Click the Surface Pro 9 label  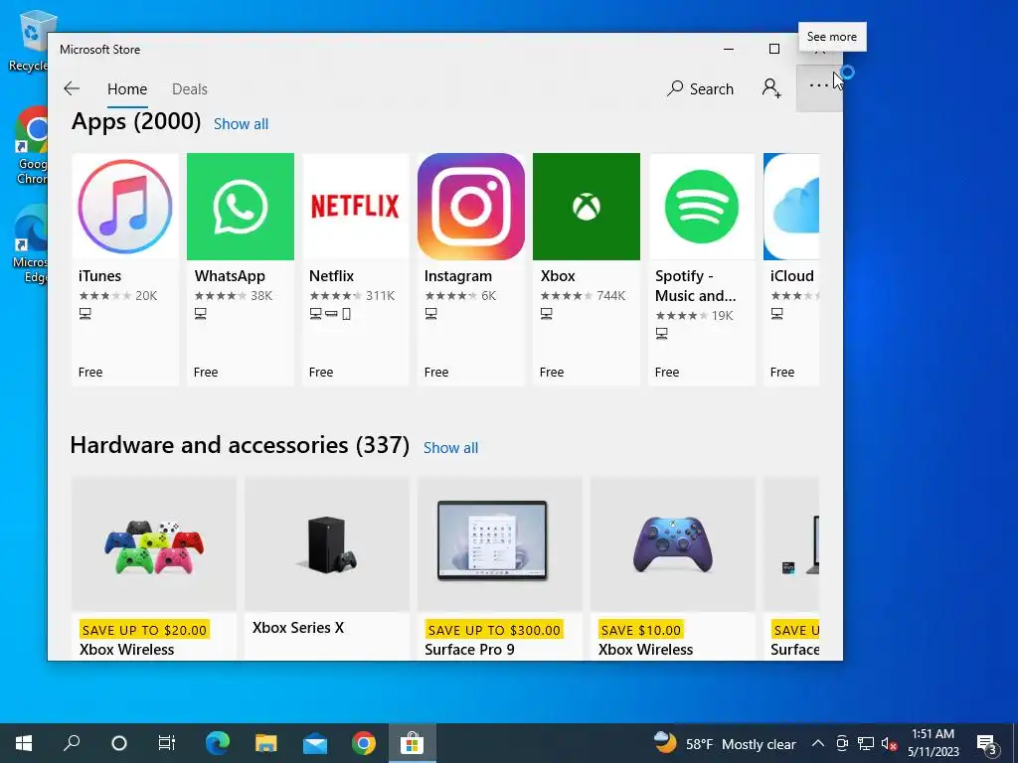[x=469, y=650]
